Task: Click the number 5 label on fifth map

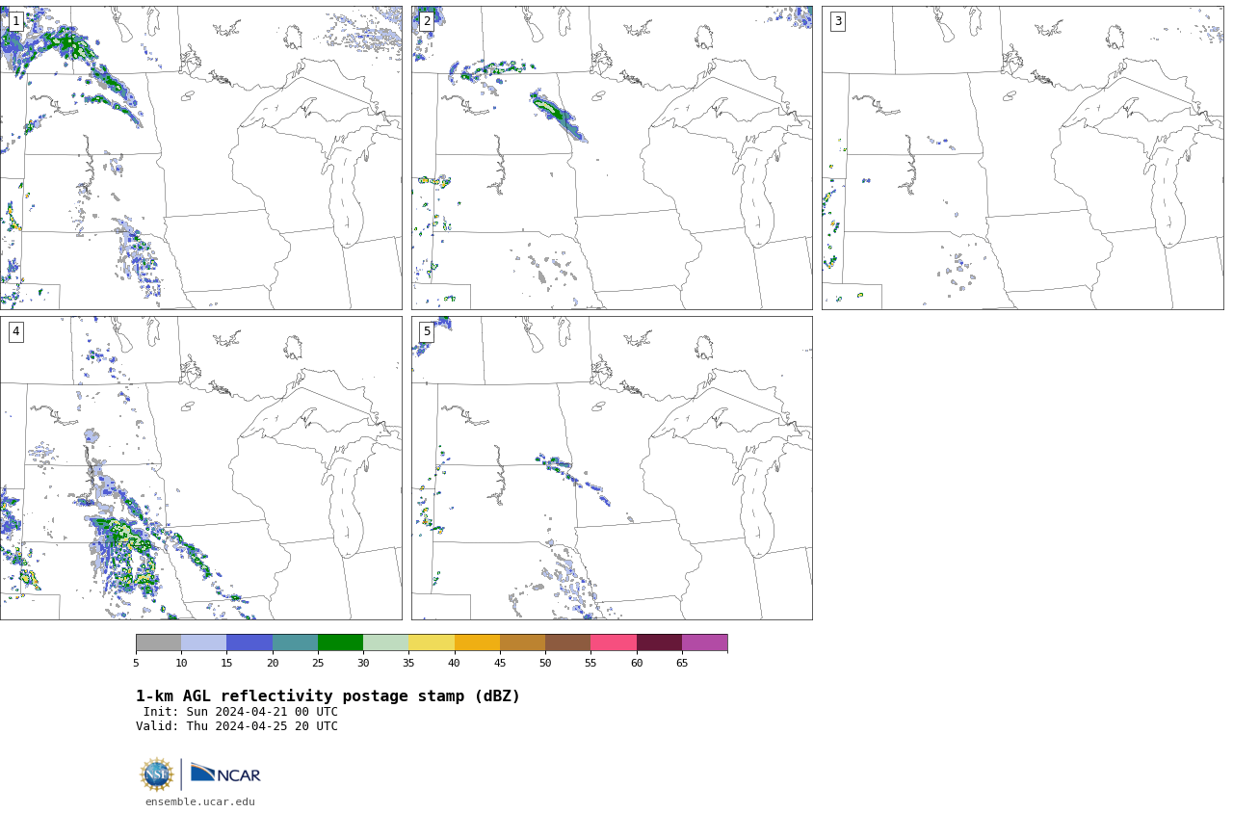Action: click(x=427, y=331)
